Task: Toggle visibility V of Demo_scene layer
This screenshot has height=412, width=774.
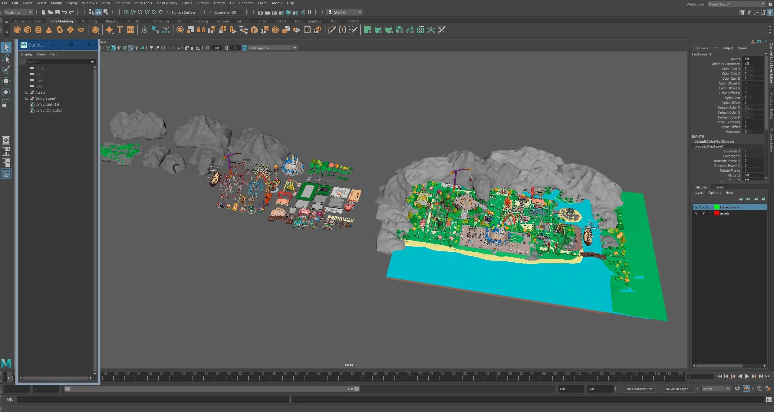Action: tap(696, 207)
